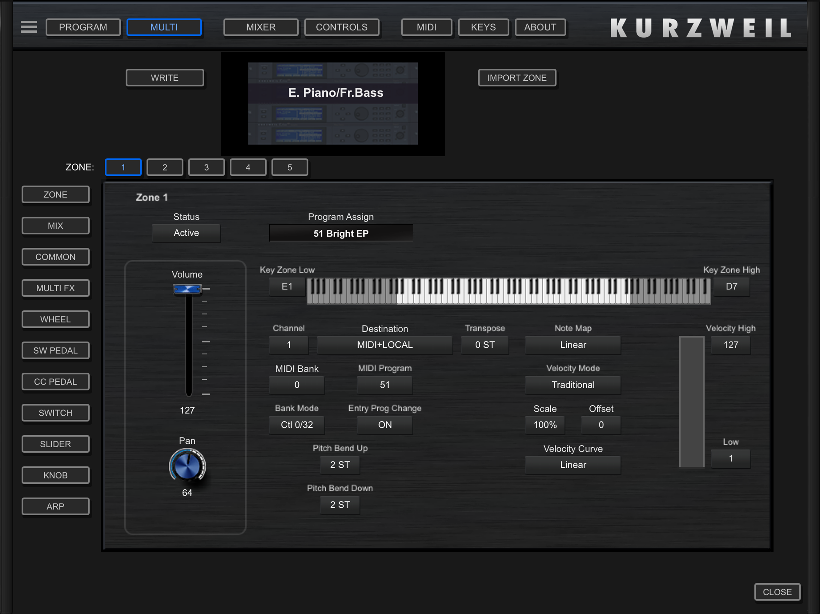Click the key zone piano keyboard display
The height and width of the screenshot is (614, 820).
509,291
